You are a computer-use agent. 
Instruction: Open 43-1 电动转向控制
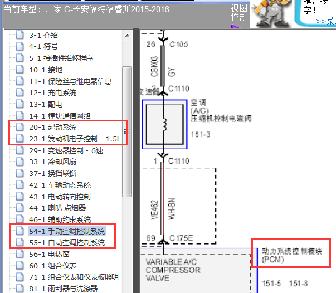[60, 197]
